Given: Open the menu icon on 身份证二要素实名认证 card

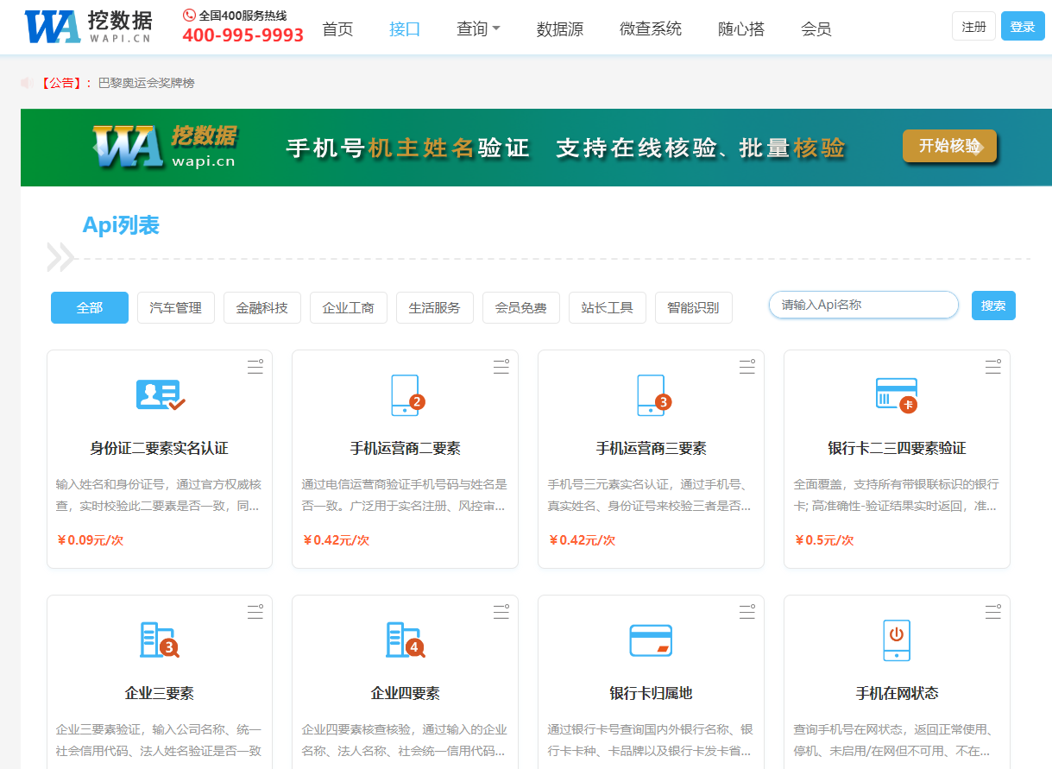Looking at the screenshot, I should pyautogui.click(x=255, y=367).
